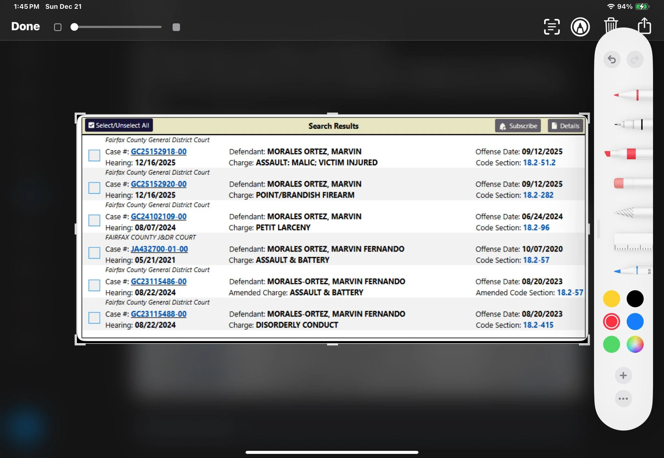Open the Share sheet icon
The height and width of the screenshot is (458, 664).
(645, 26)
